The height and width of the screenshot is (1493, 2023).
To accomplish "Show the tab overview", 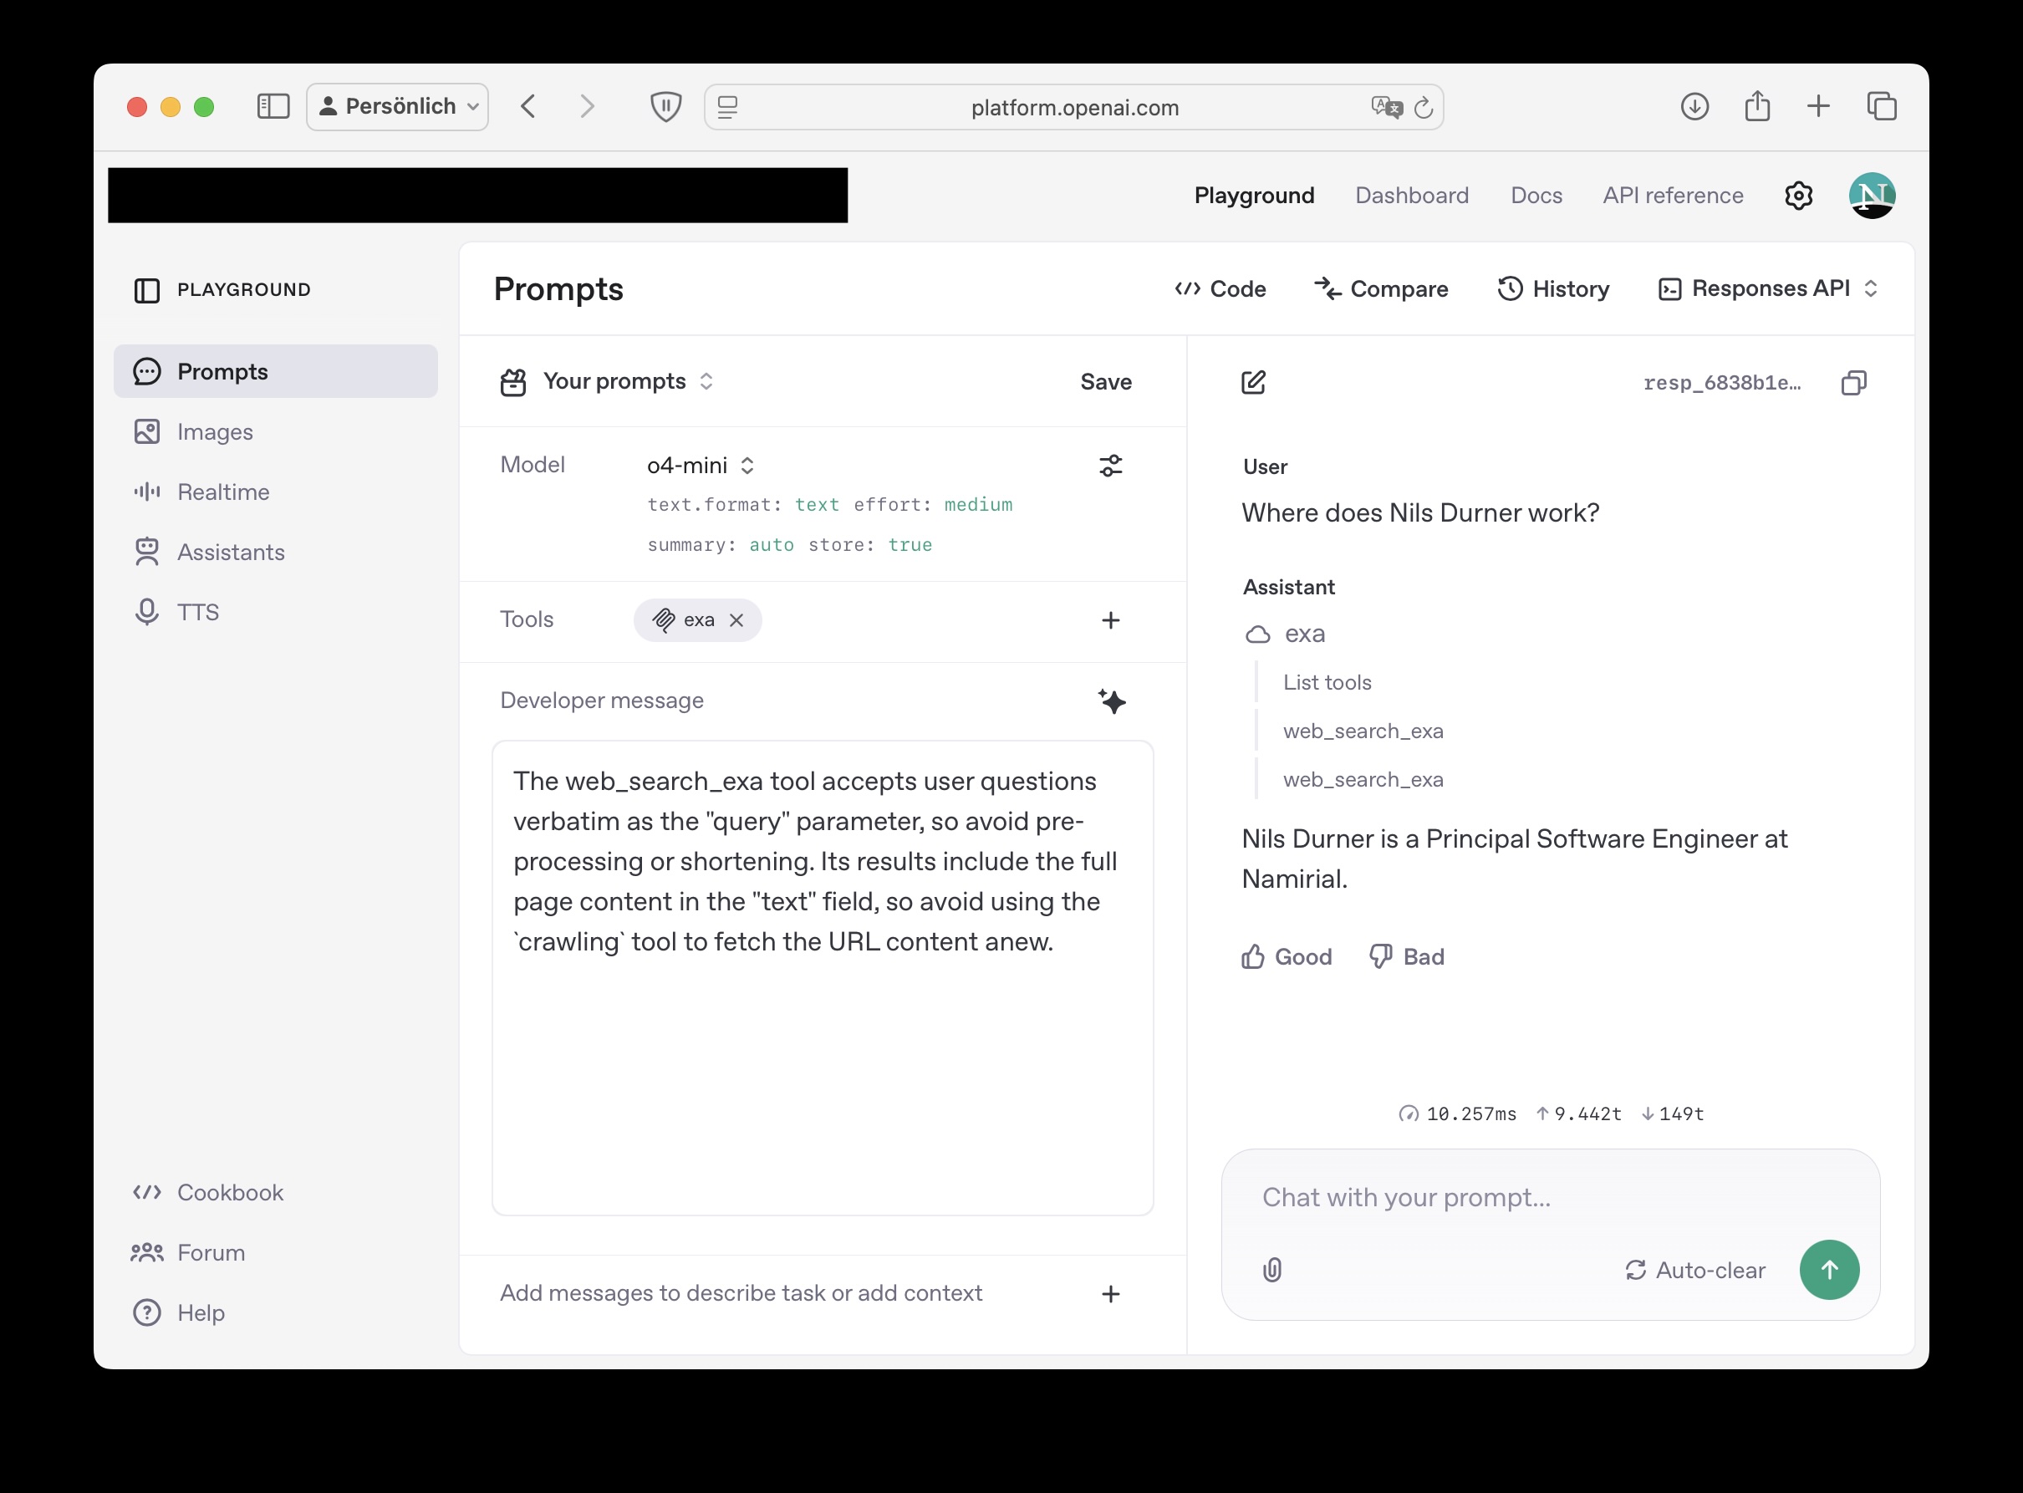I will click(1882, 107).
